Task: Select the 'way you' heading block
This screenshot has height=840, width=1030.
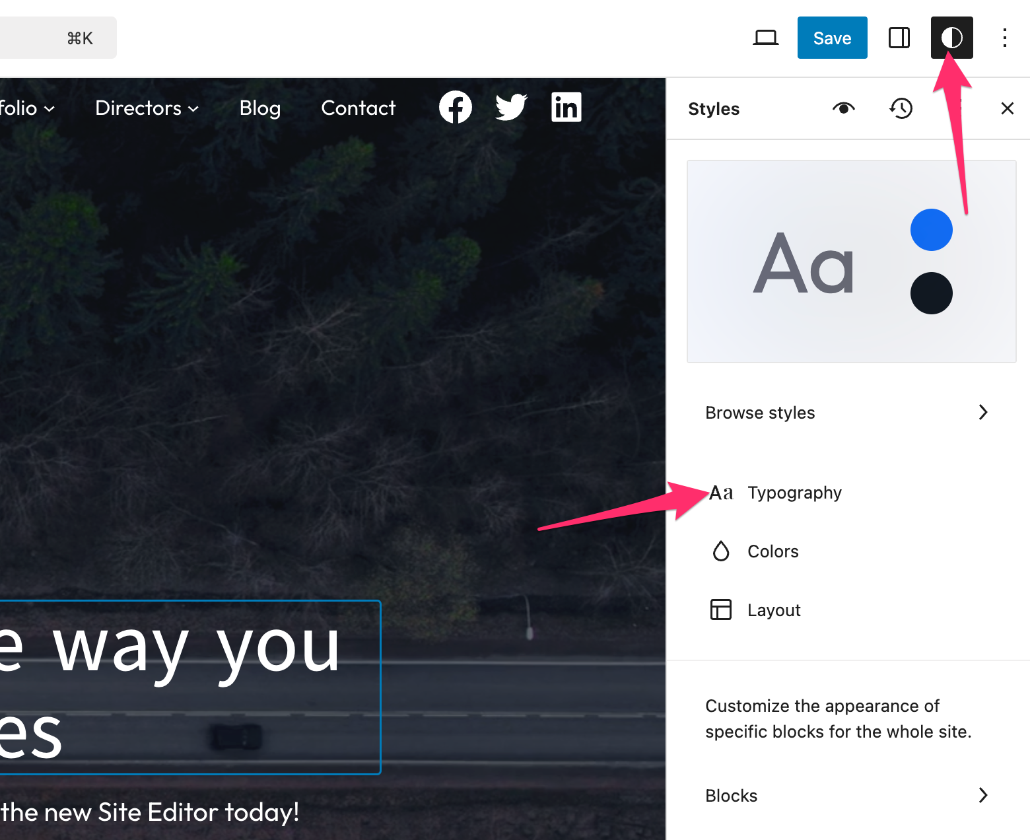Action: coord(190,687)
